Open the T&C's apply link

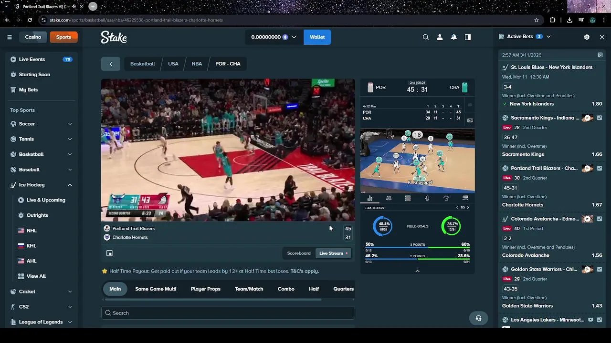tap(305, 271)
